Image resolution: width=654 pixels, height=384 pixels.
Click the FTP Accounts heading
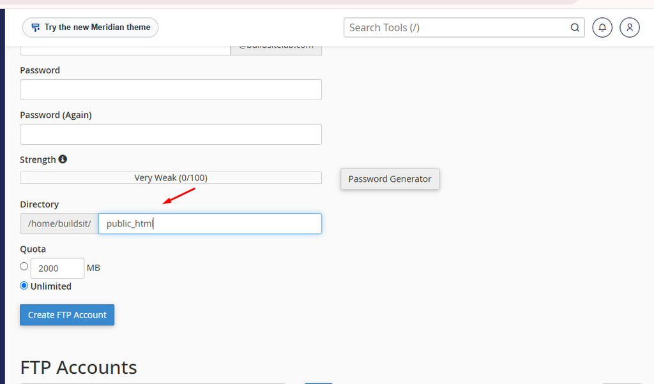coord(79,367)
